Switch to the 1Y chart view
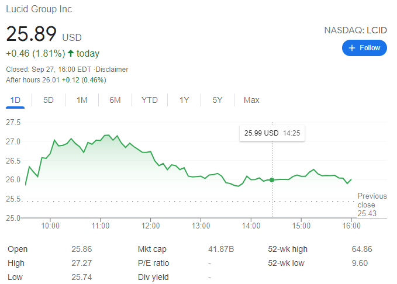The width and height of the screenshot is (397, 284). (x=184, y=100)
